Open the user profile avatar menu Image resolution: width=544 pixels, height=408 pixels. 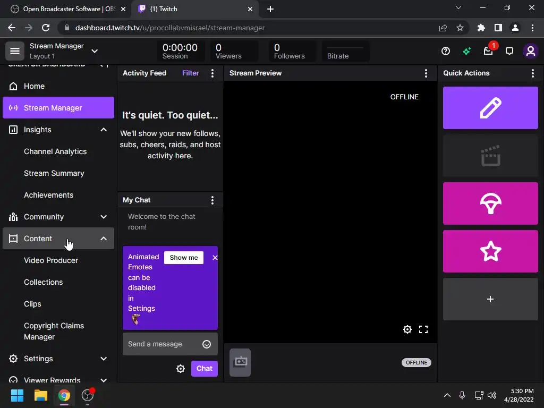(x=531, y=52)
